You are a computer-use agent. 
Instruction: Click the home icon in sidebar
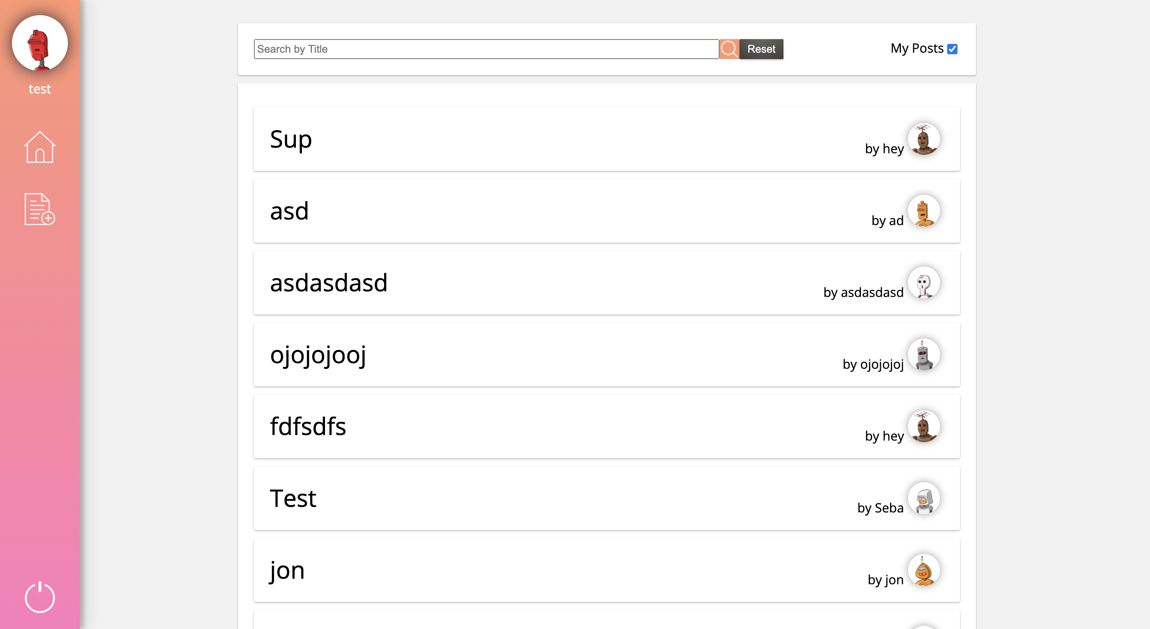[40, 147]
